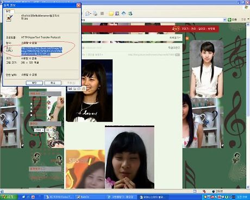Click the first quick launch icon on taskbar
The height and width of the screenshot is (200, 250).
coord(23,197)
